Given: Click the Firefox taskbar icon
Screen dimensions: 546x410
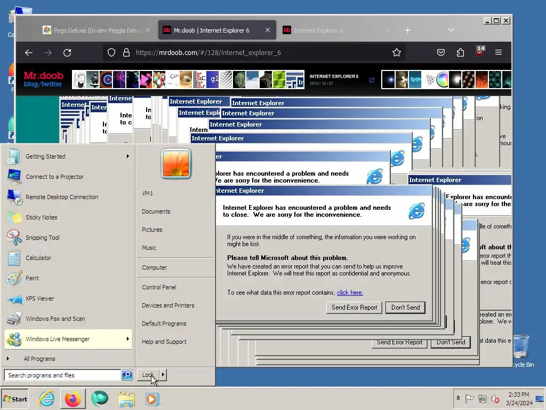Looking at the screenshot, I should 73,399.
